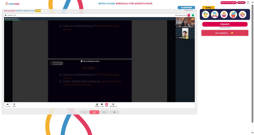Click the SparkX button
This screenshot has width=254, height=135.
tap(225, 24)
